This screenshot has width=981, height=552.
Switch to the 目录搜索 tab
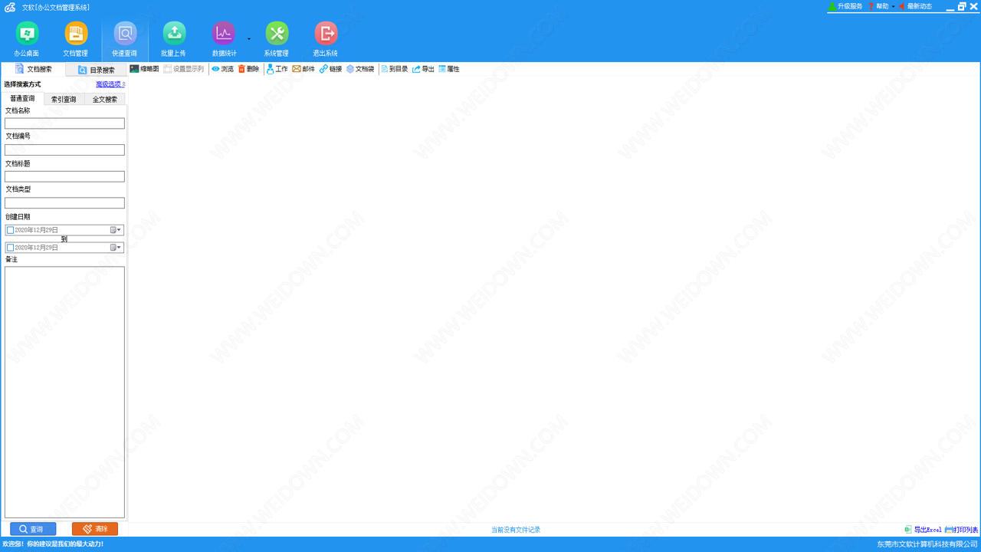[96, 70]
